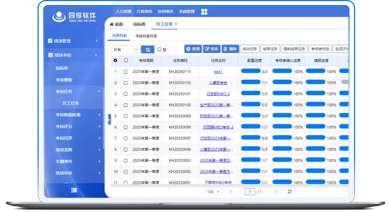Tick the select-all checkbox in table header

[126, 61]
